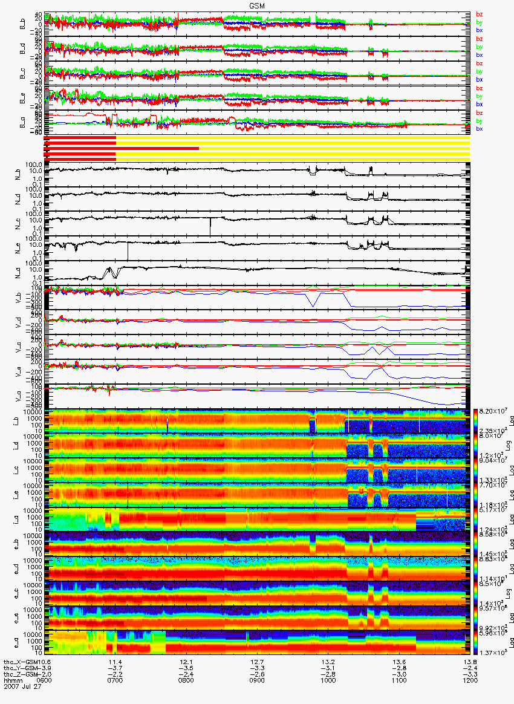Click the -2.6 Z-GSM position value
Viewport: 514px width, 704px height.
(257, 674)
